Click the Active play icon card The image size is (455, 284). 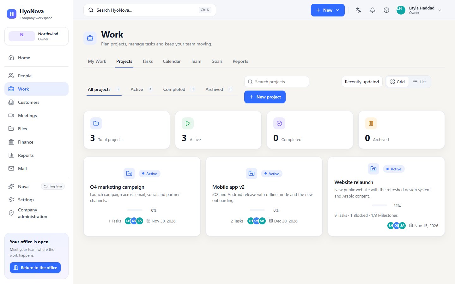[188, 123]
